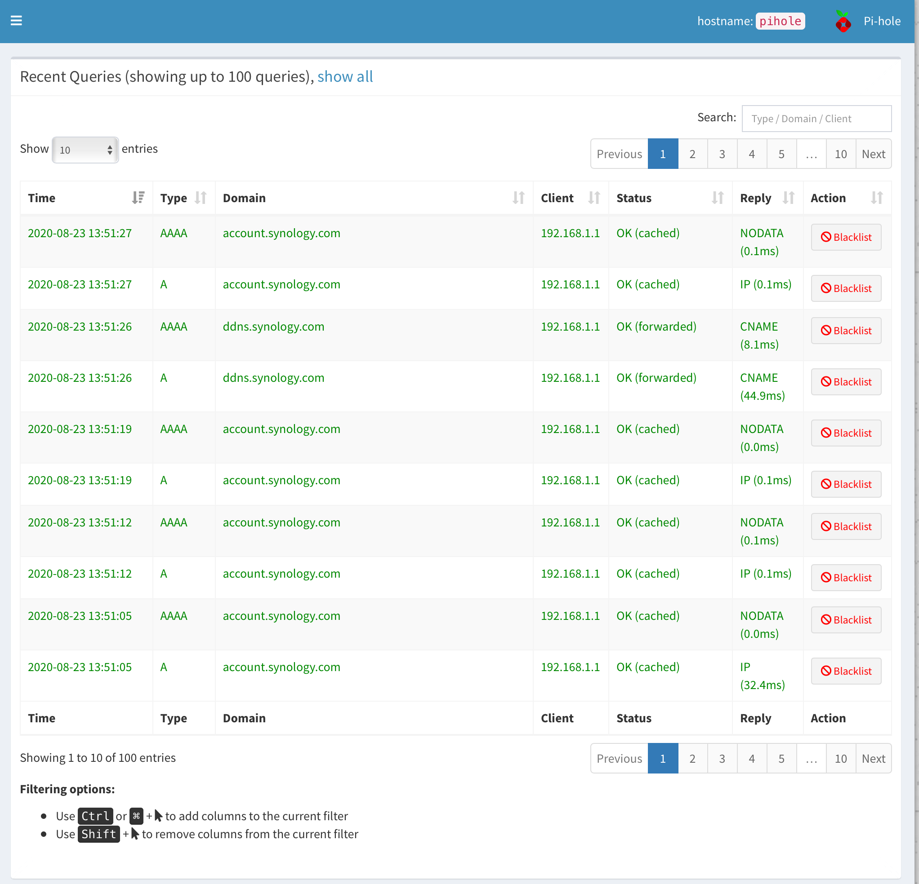Click the ellipsis in top pagination
This screenshot has width=919, height=884.
811,154
